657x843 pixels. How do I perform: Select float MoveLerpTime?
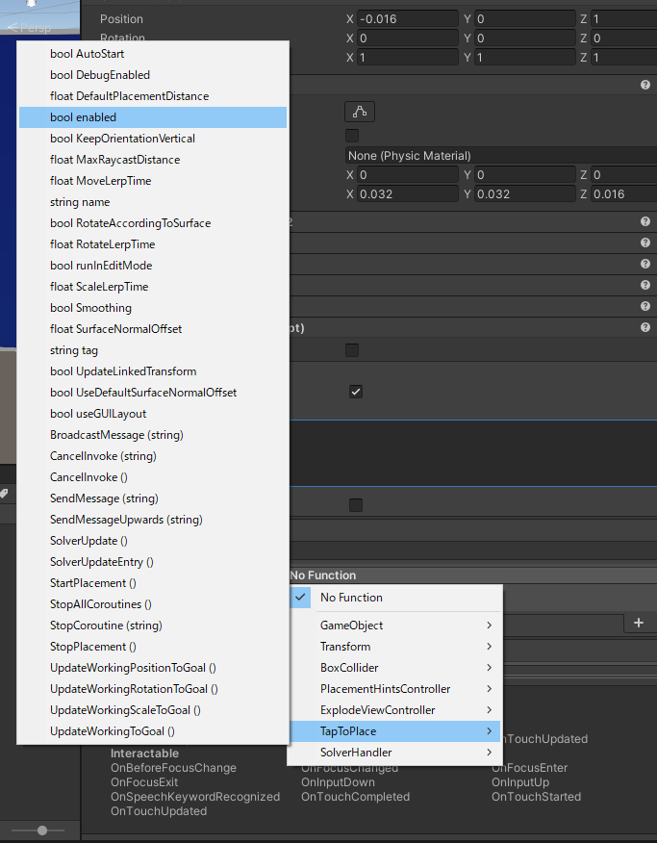point(153,181)
